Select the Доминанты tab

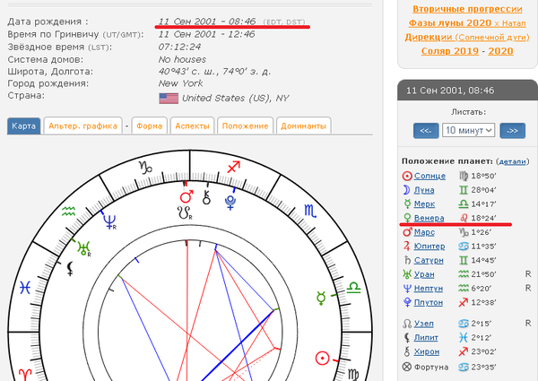(303, 126)
